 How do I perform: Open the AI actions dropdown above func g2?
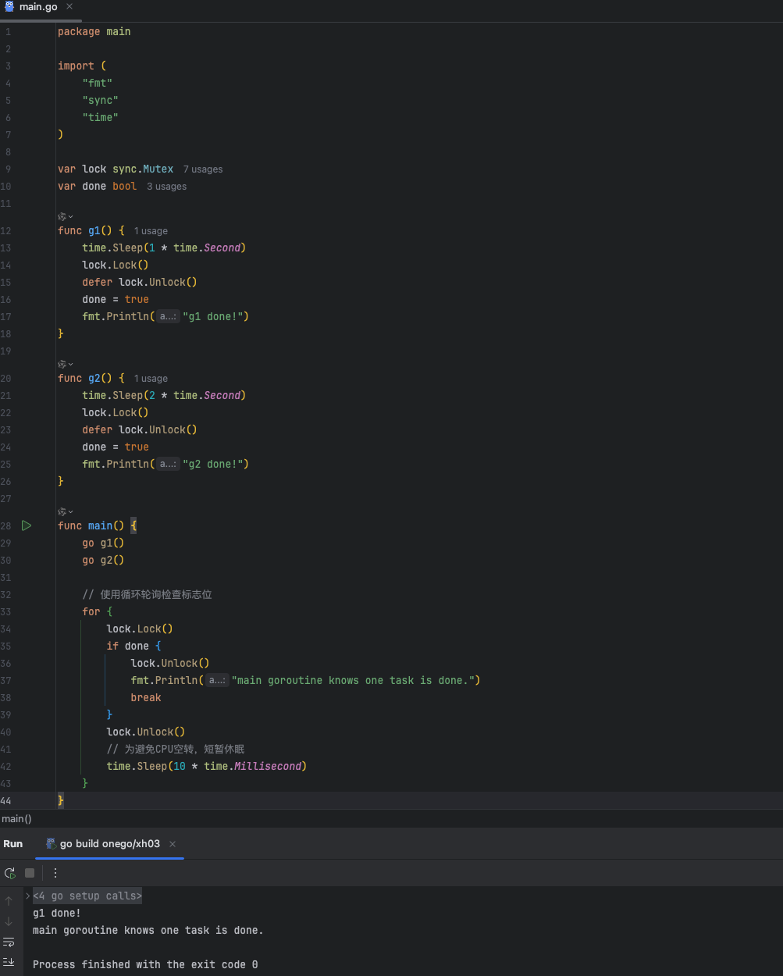click(66, 364)
